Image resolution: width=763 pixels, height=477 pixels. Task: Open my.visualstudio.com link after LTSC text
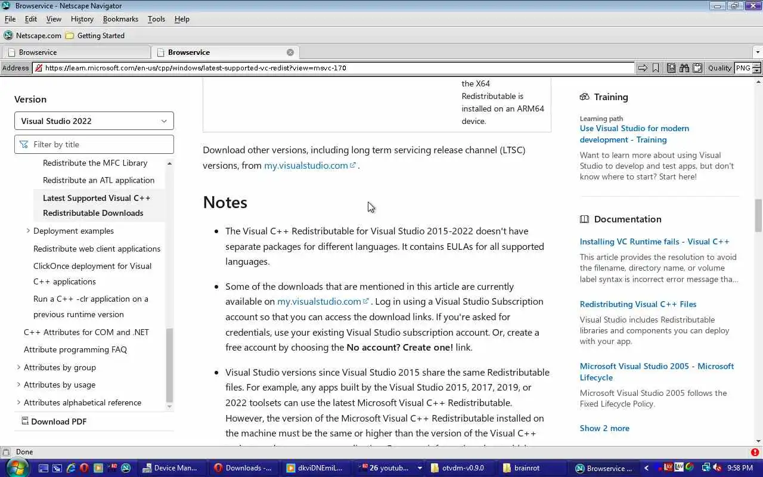310,165
